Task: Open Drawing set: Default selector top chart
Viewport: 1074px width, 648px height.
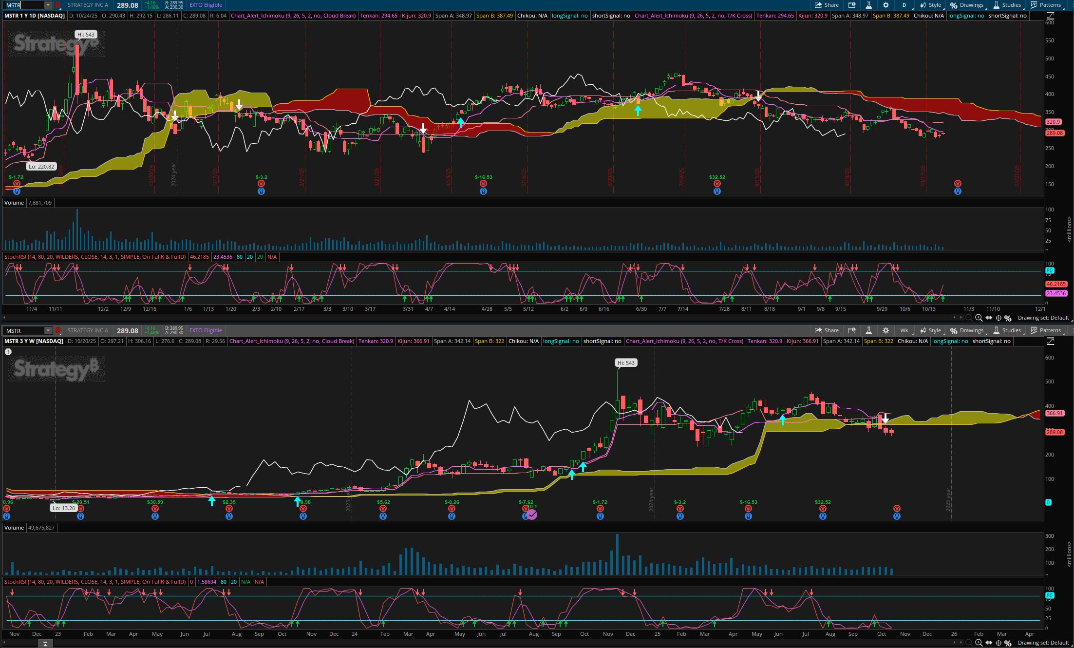Action: 1043,318
